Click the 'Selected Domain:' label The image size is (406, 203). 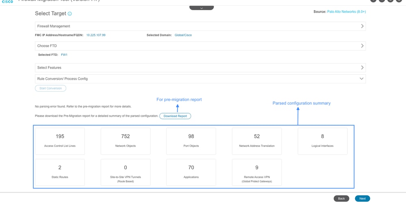coord(159,35)
